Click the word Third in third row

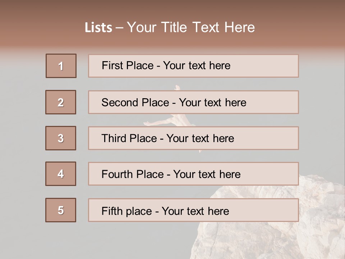point(114,138)
